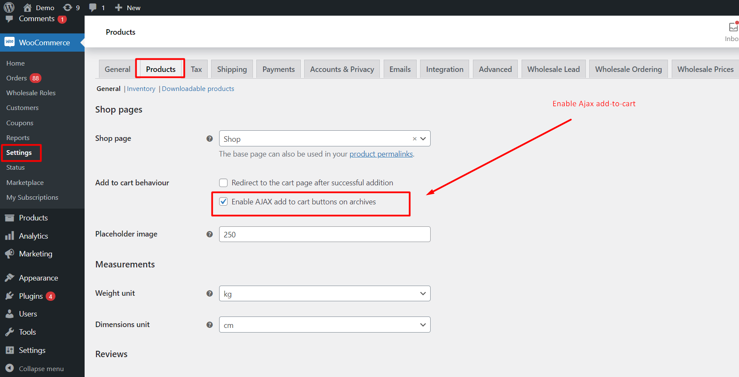
Task: Open the Payments tab
Action: [x=278, y=69]
